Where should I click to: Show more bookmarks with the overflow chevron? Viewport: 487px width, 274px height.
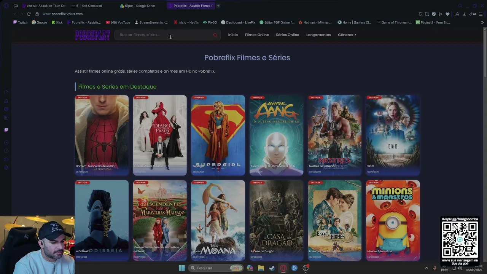pos(482,22)
